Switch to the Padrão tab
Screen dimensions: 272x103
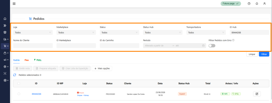pos(16,60)
